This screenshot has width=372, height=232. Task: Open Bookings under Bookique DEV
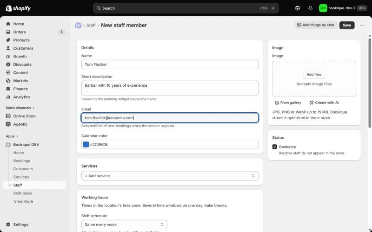pyautogui.click(x=21, y=161)
